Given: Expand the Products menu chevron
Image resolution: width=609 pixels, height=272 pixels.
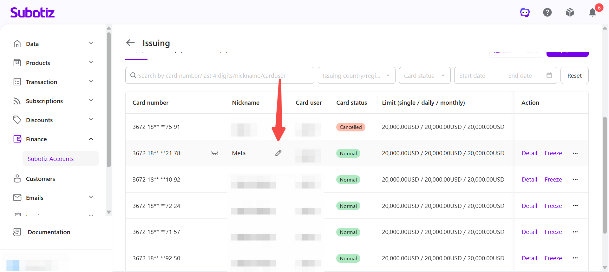Looking at the screenshot, I should [91, 63].
